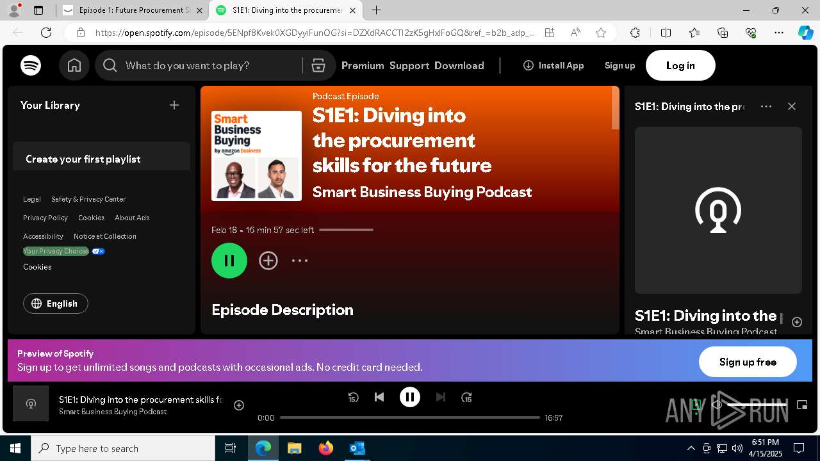820x461 pixels.
Task: Open the Mini player icon
Action: [x=802, y=405]
